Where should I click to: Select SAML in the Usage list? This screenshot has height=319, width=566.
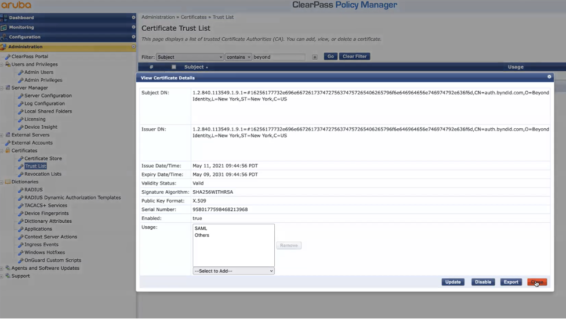coord(201,229)
